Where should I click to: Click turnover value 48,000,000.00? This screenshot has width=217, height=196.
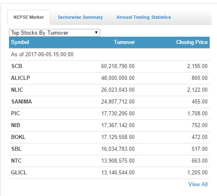(118, 78)
